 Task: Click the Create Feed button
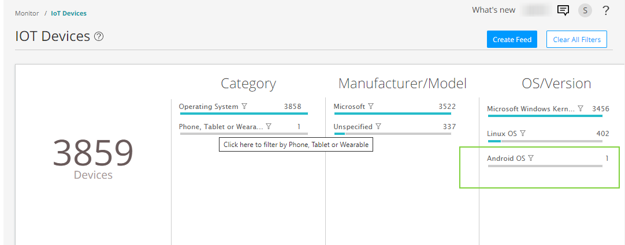512,40
